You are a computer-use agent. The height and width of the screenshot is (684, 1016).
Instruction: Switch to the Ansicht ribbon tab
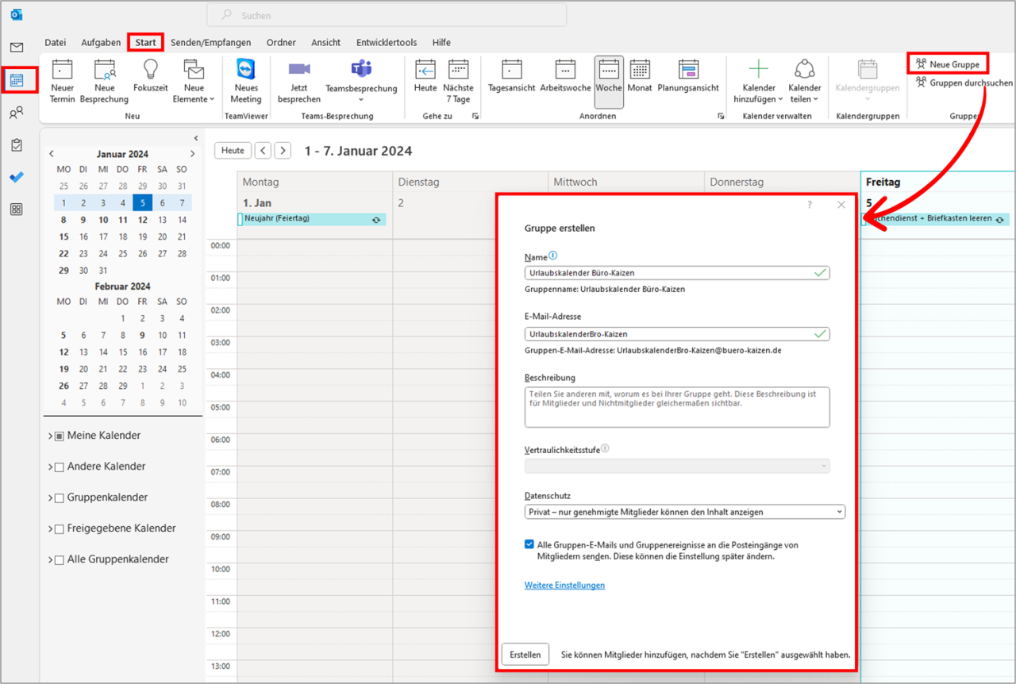325,42
